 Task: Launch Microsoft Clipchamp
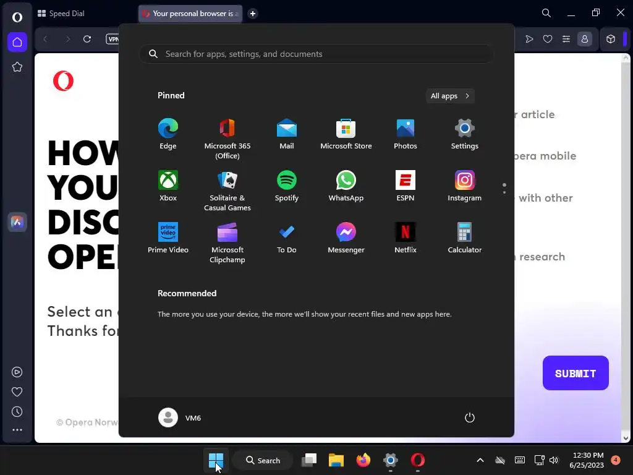tap(227, 242)
